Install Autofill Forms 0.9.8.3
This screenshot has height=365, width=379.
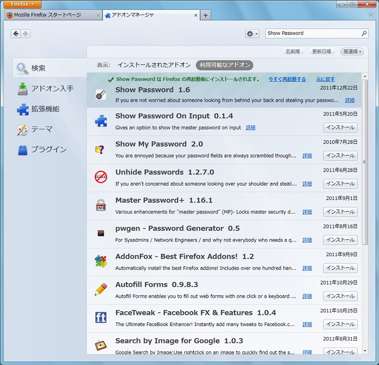point(341,296)
